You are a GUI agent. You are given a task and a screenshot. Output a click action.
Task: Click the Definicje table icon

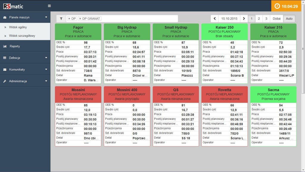(5, 58)
